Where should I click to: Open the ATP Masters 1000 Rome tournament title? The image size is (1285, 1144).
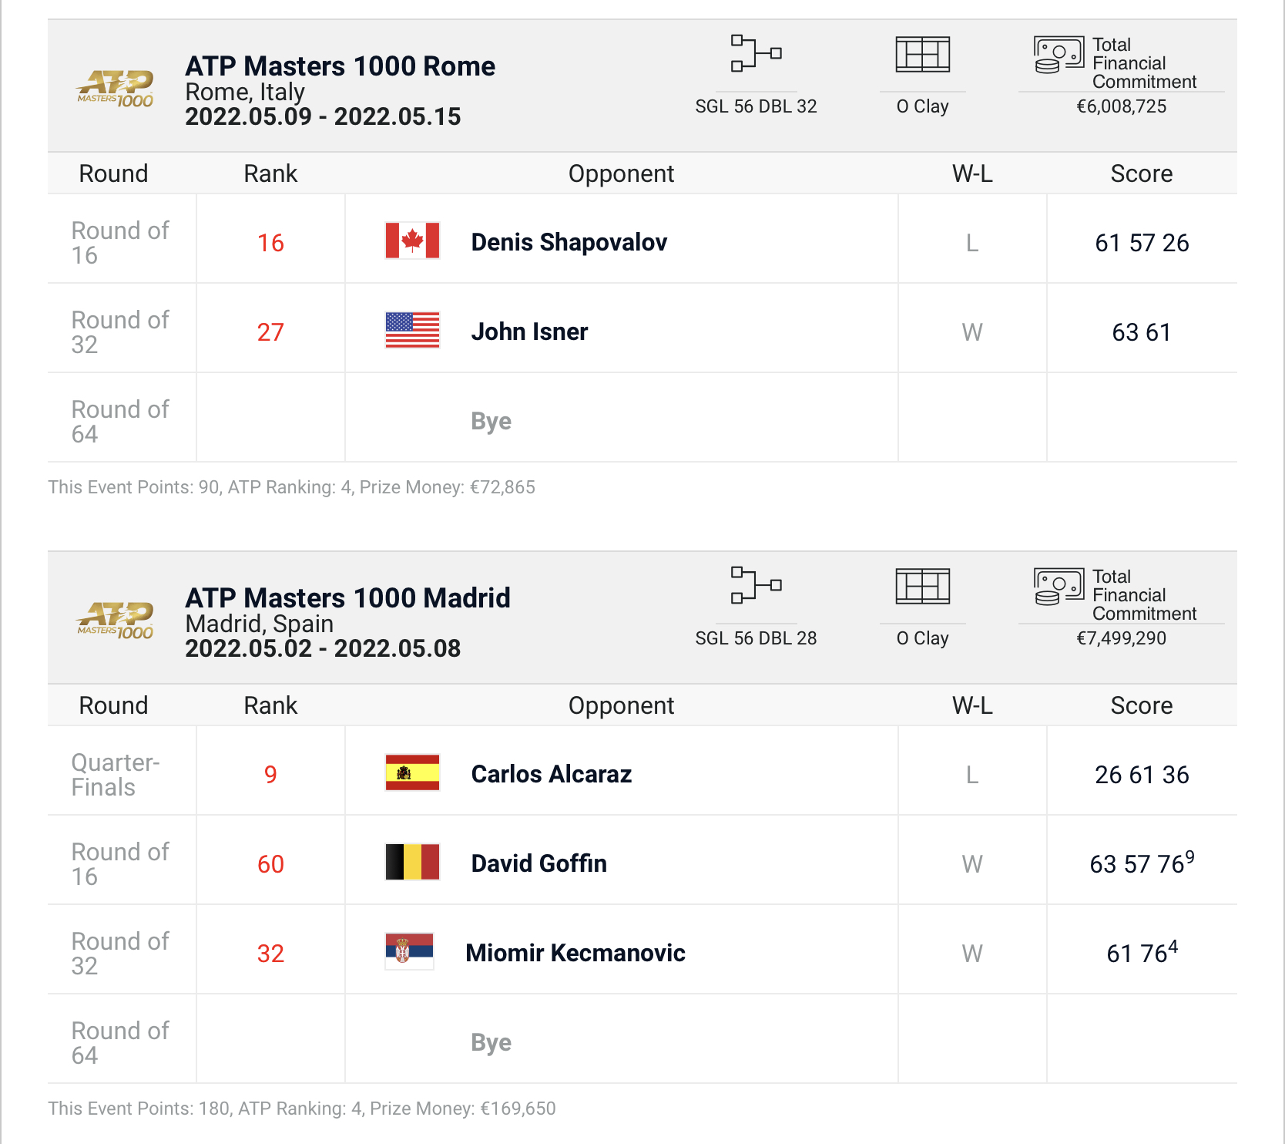pyautogui.click(x=340, y=66)
